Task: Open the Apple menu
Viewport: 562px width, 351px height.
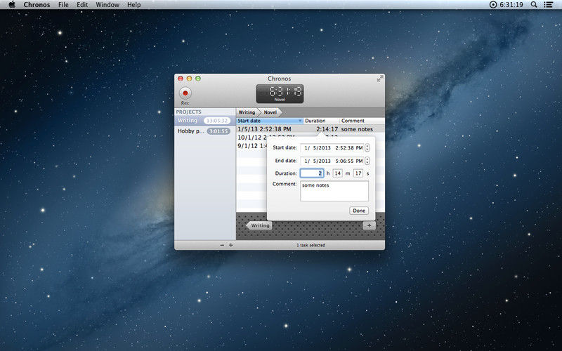Action: [x=12, y=5]
